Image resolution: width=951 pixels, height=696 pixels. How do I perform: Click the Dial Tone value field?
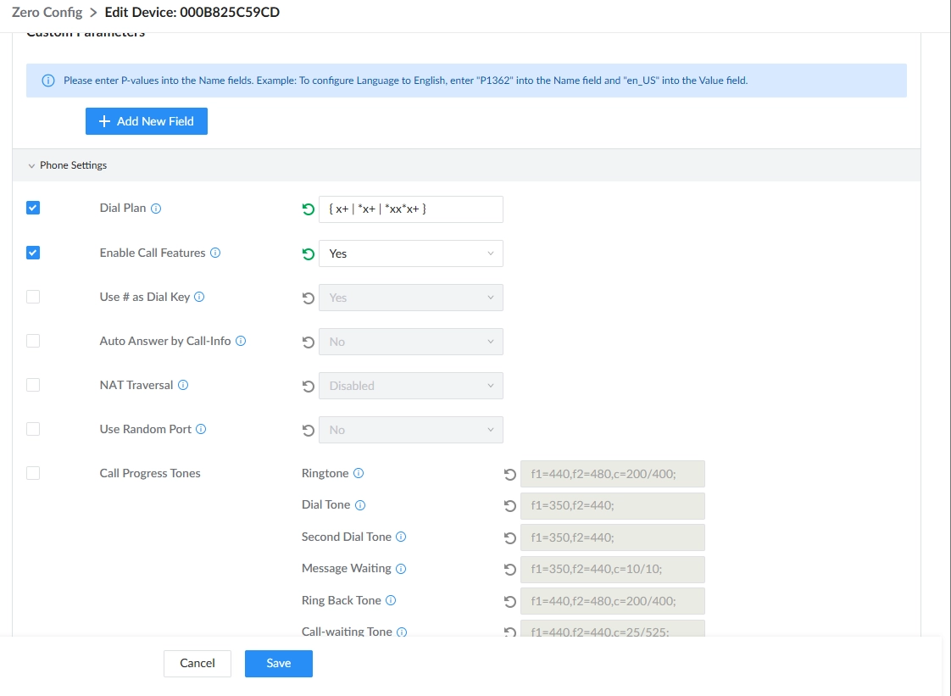click(613, 506)
